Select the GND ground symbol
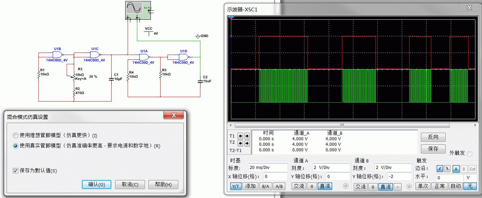The width and height of the screenshot is (482, 198). (x=198, y=36)
